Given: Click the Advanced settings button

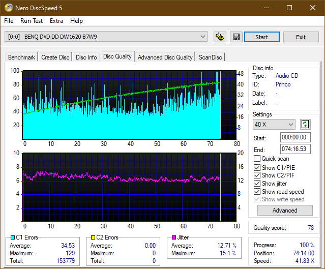Looking at the screenshot, I should point(285,211).
